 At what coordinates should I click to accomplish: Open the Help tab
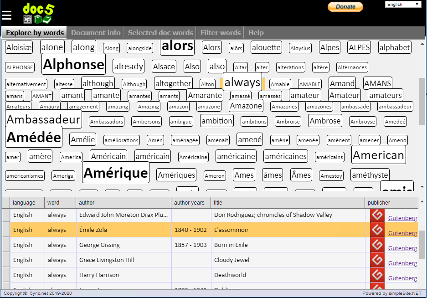click(x=256, y=33)
